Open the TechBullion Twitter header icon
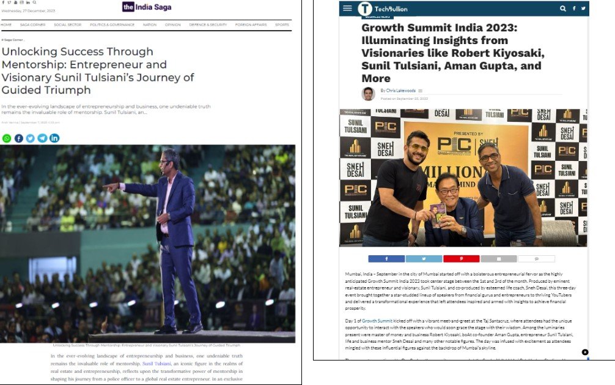This screenshot has width=615, height=385. [584, 8]
